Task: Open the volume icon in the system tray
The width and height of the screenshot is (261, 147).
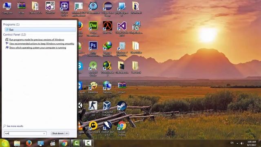Action: 242,143
